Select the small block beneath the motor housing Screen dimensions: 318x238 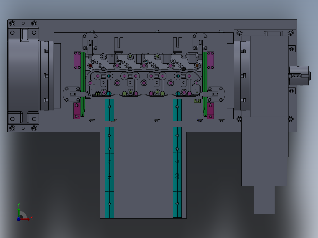point(264,200)
